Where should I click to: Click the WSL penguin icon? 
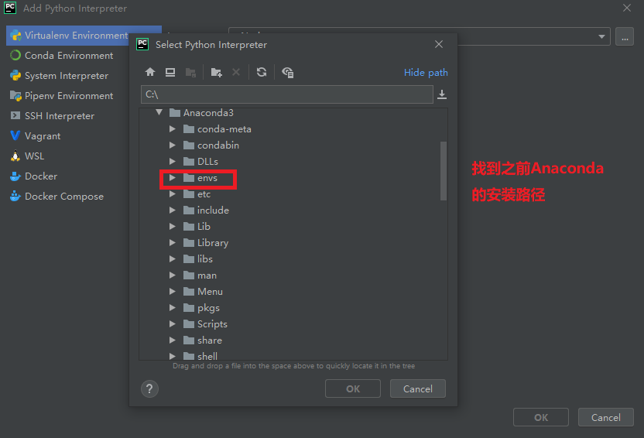pos(15,156)
